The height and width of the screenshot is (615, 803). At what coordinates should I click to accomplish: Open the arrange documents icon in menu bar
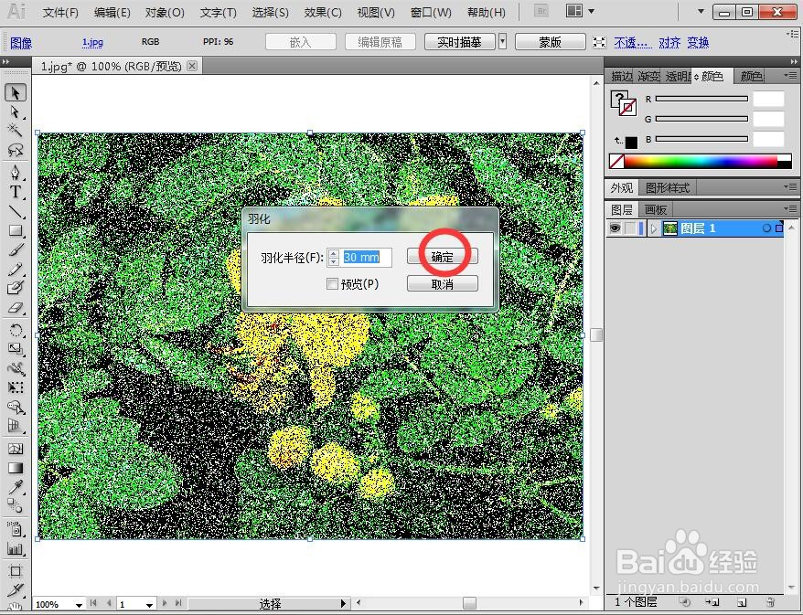pyautogui.click(x=574, y=11)
